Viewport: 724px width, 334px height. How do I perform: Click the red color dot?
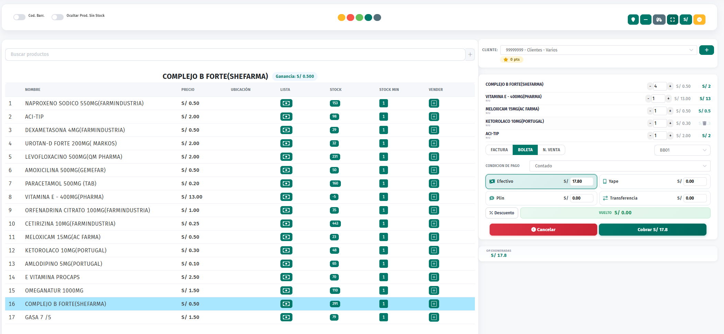pos(350,17)
